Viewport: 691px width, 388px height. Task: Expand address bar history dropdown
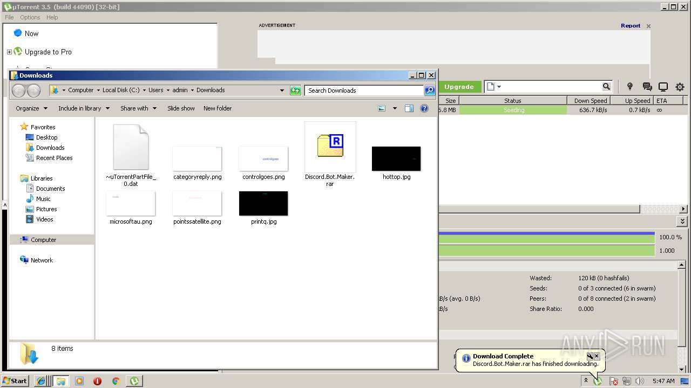click(282, 91)
